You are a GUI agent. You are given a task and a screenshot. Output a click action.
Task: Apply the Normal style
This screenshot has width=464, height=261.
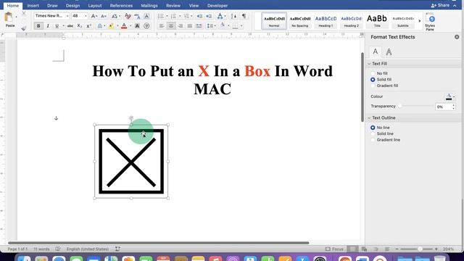coord(274,21)
